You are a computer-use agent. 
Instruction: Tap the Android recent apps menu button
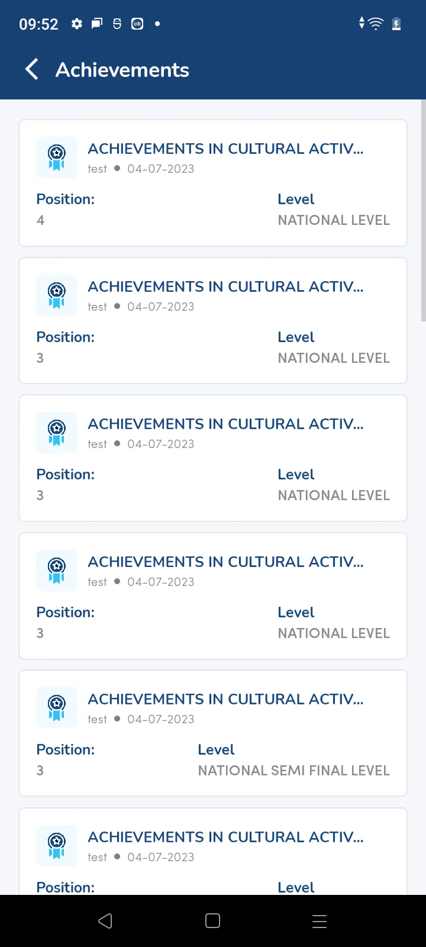(x=319, y=921)
